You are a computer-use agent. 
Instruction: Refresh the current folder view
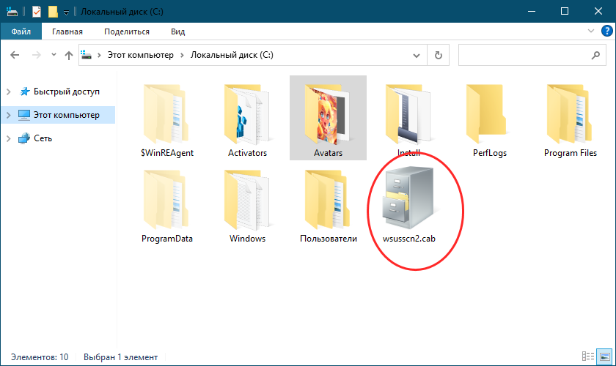[x=438, y=56]
